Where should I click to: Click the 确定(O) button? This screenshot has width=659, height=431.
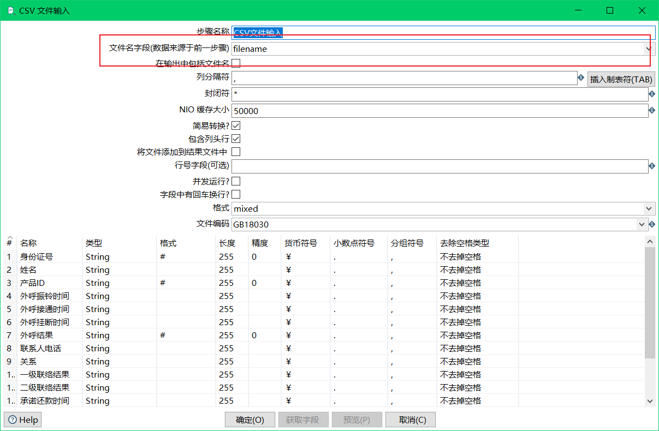point(250,420)
